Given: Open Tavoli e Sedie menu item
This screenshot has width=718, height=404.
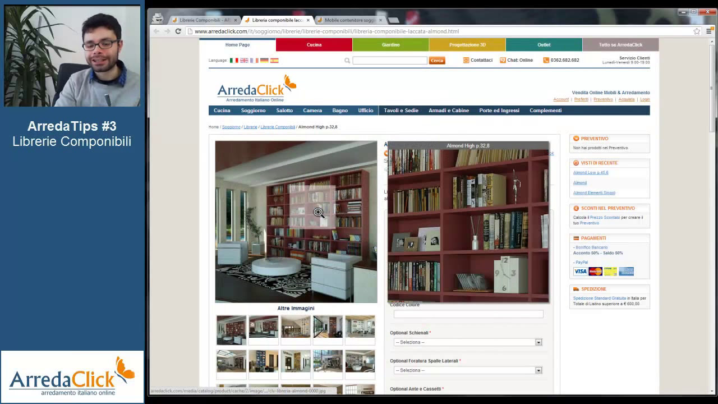Looking at the screenshot, I should point(401,111).
